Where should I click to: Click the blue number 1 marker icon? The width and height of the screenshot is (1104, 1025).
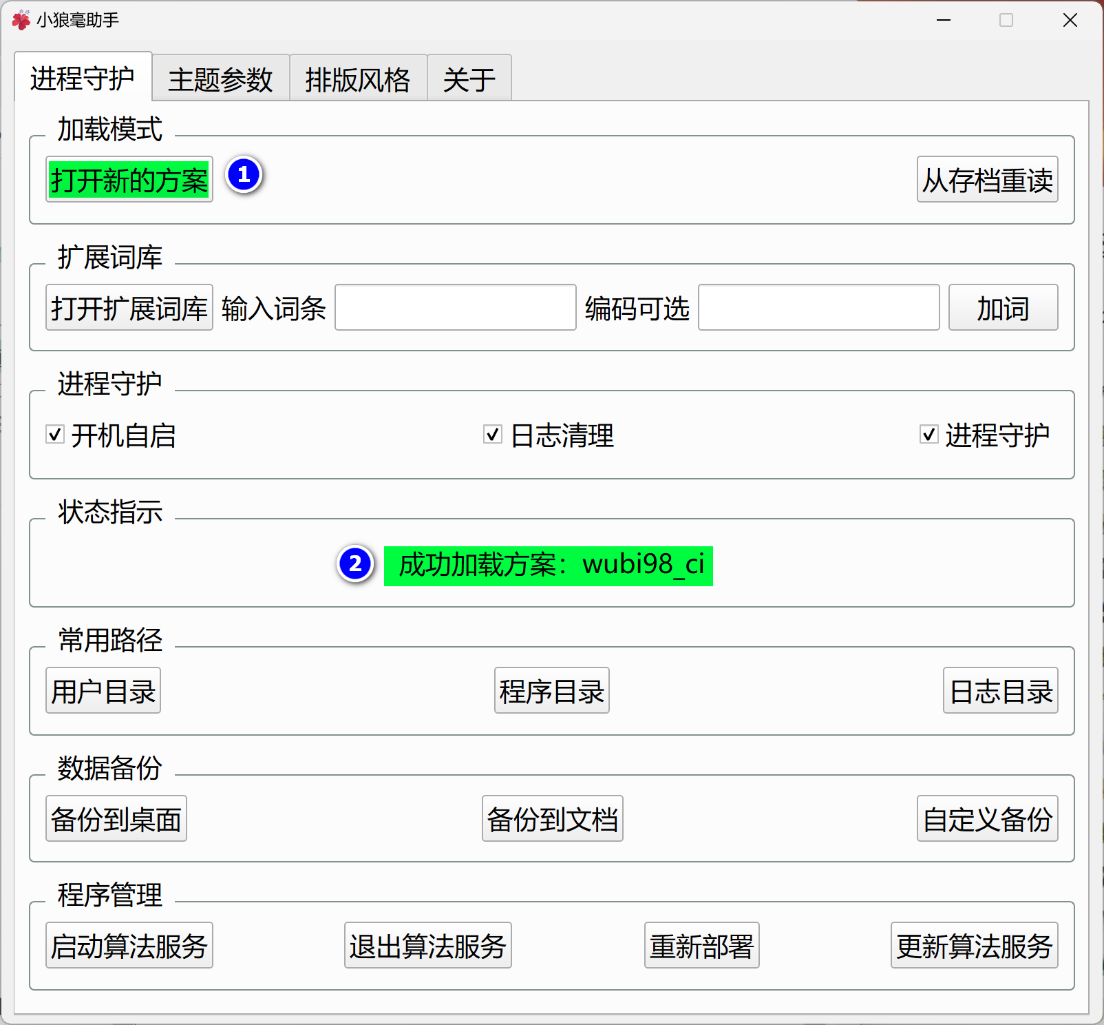pos(244,175)
